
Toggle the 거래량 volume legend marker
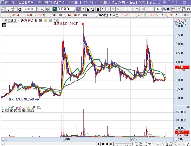(2, 107)
